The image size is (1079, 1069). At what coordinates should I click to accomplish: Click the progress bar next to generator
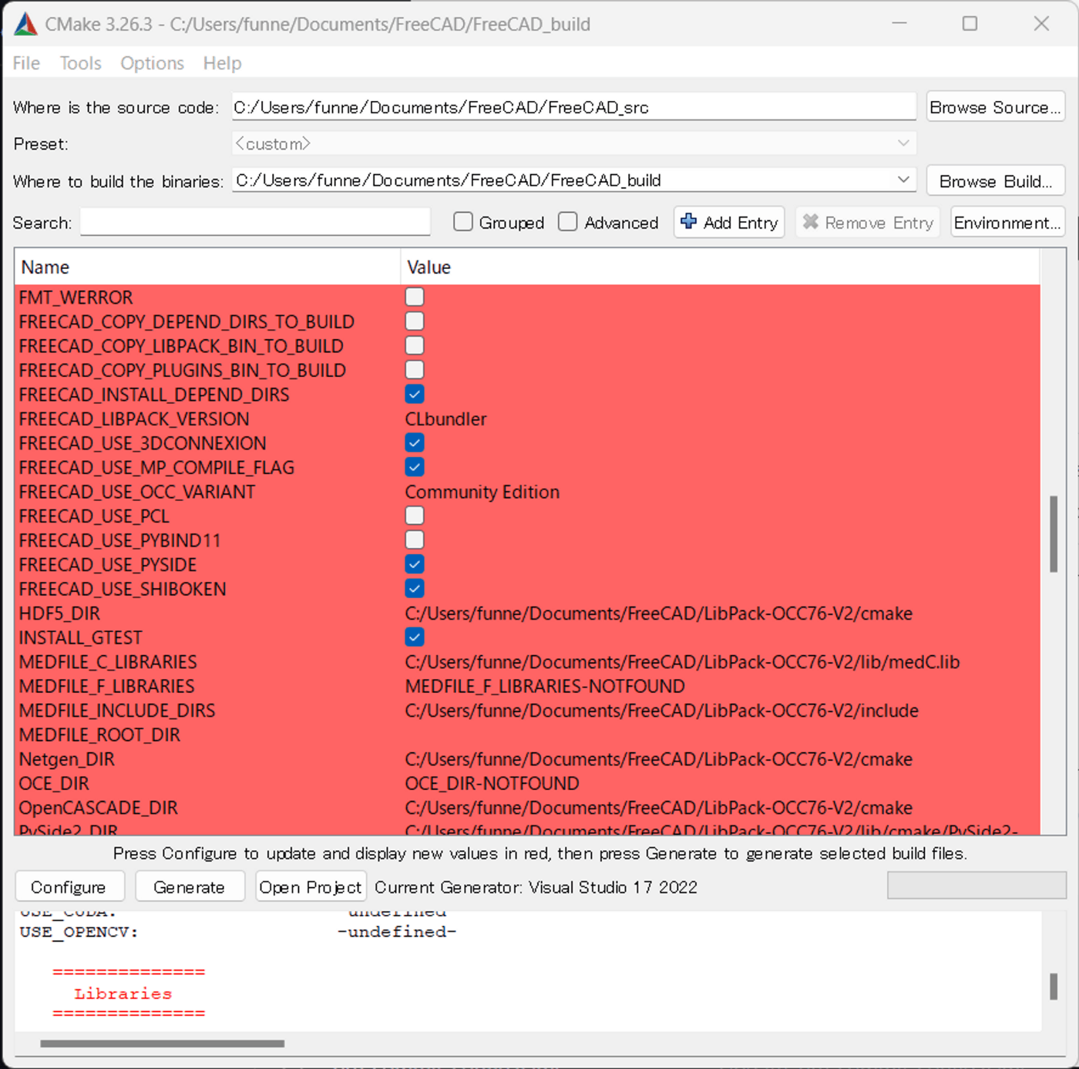[976, 886]
